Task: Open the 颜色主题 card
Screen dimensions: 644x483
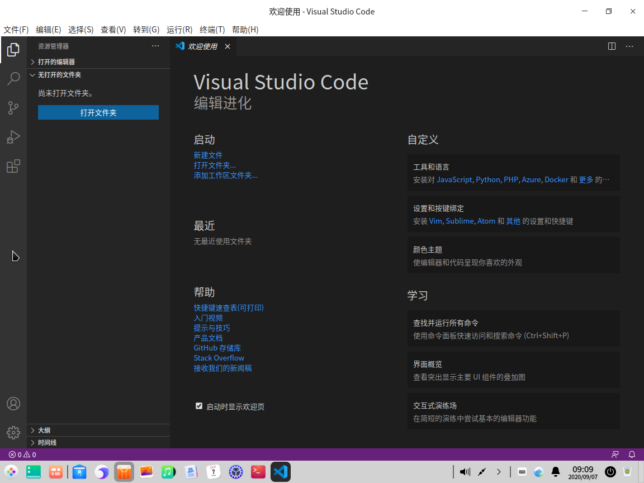Action: pyautogui.click(x=514, y=255)
